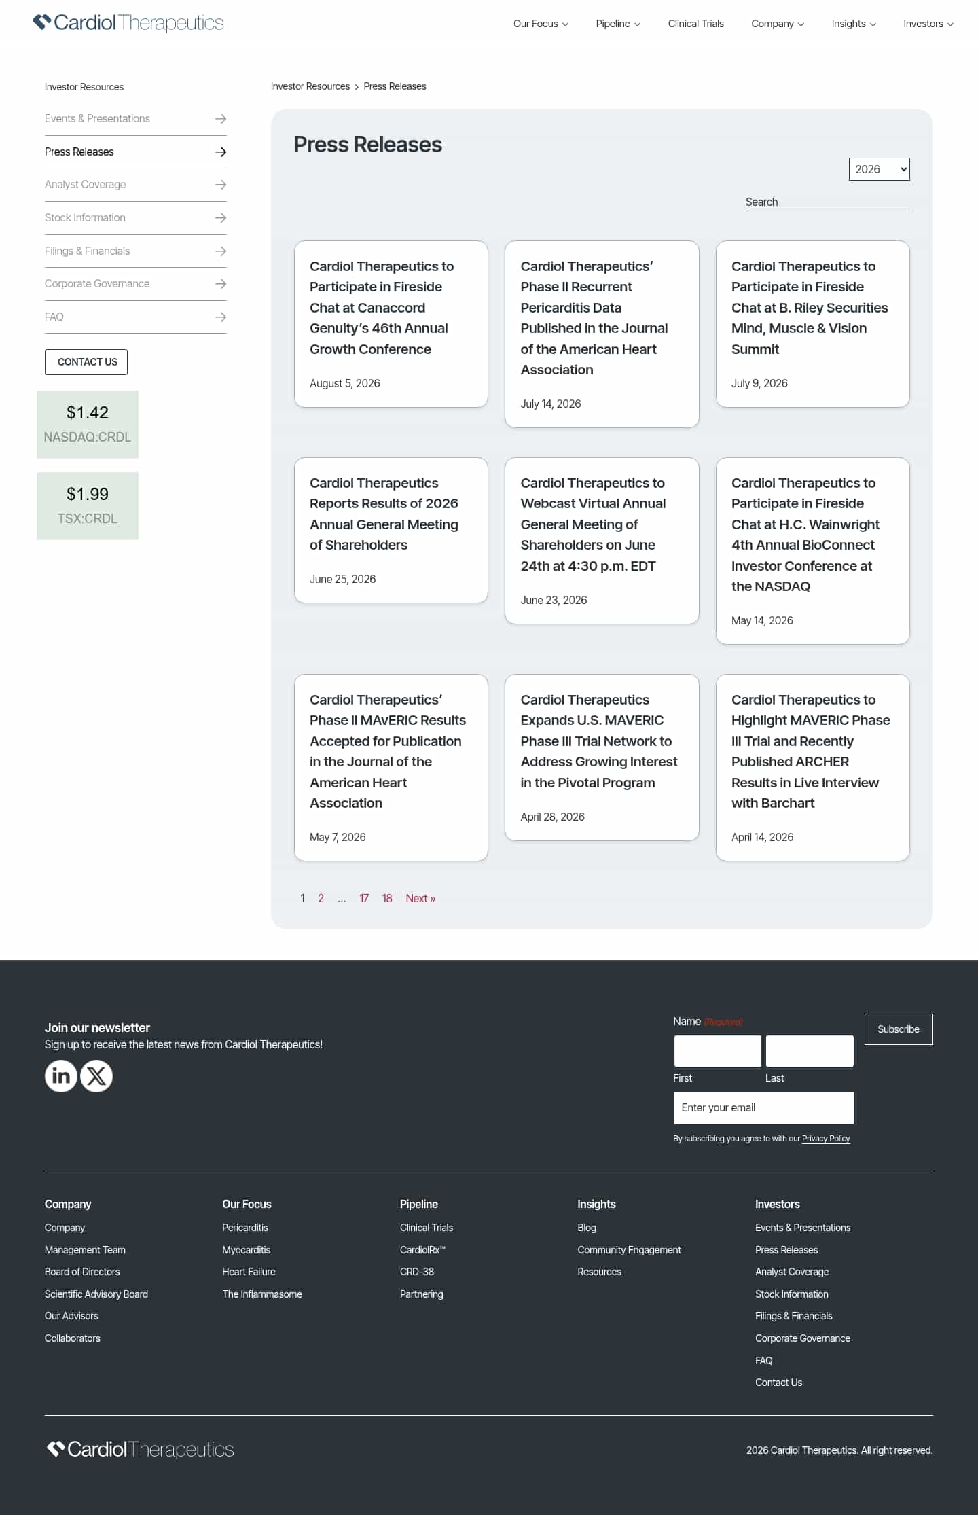This screenshot has width=978, height=1515.
Task: Open Contact Us footer link
Action: click(x=778, y=1383)
